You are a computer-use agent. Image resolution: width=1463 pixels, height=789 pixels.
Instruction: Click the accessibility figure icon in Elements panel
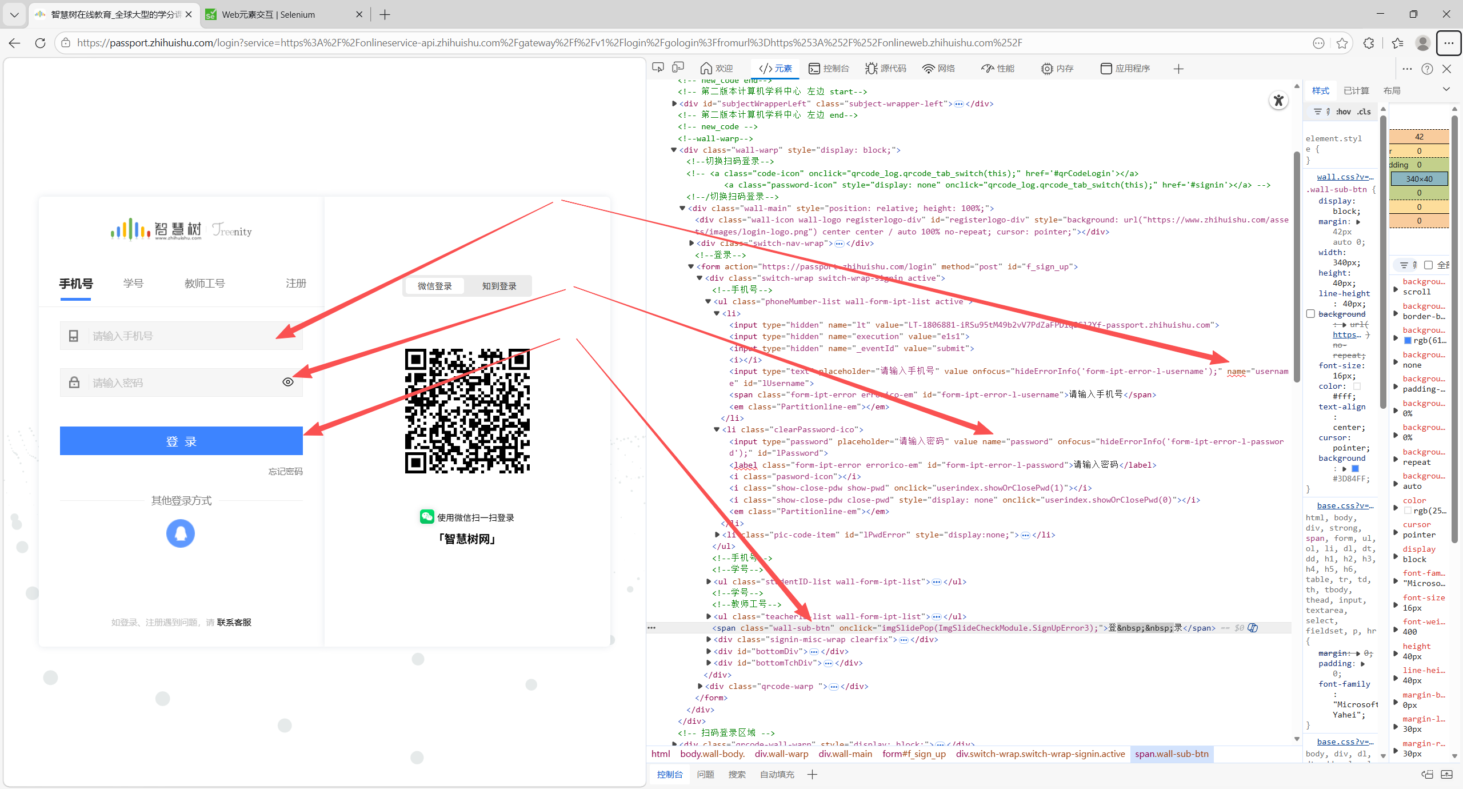[1278, 101]
